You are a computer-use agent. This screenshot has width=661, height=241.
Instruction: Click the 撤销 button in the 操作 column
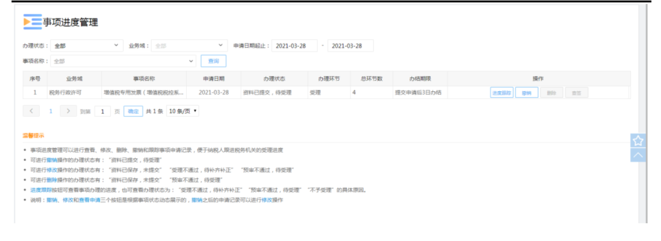526,93
